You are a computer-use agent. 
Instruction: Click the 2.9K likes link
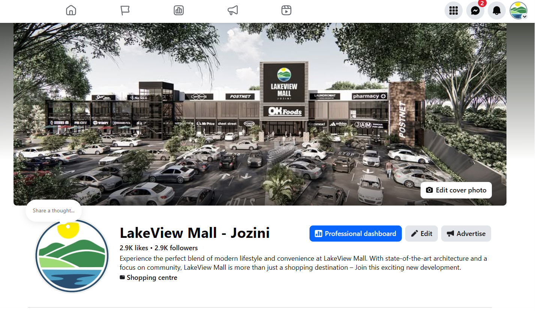[x=134, y=248]
